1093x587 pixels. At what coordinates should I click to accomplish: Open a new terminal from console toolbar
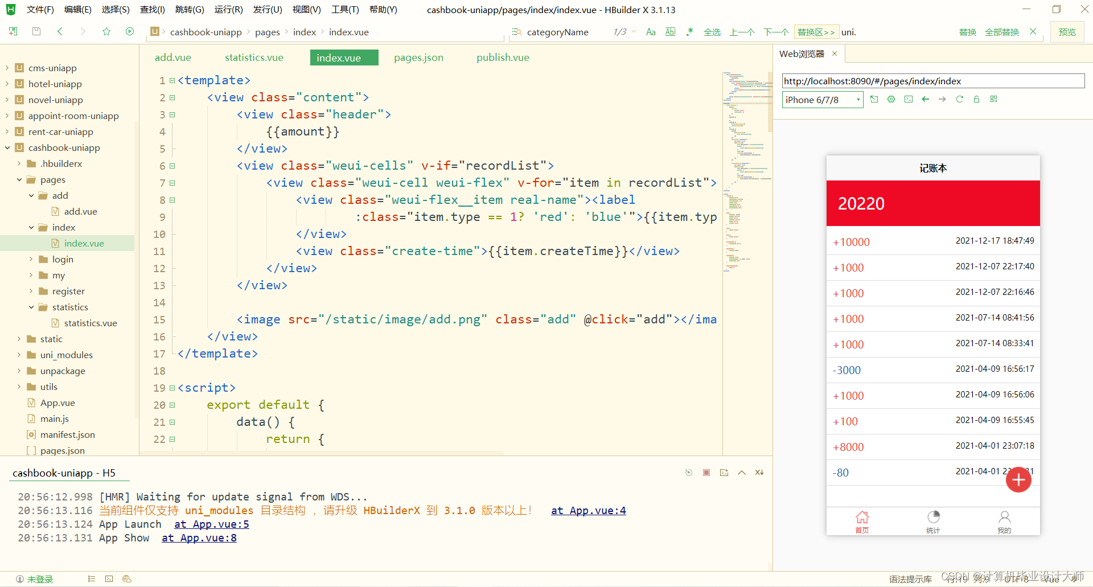coord(724,473)
